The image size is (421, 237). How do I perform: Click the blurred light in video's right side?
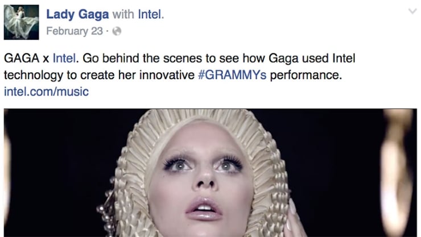click(397, 172)
